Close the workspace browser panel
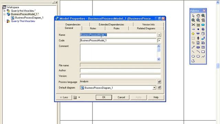 (x=56, y=2)
